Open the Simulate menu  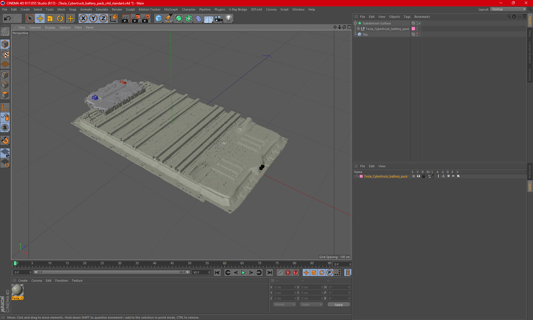[102, 9]
